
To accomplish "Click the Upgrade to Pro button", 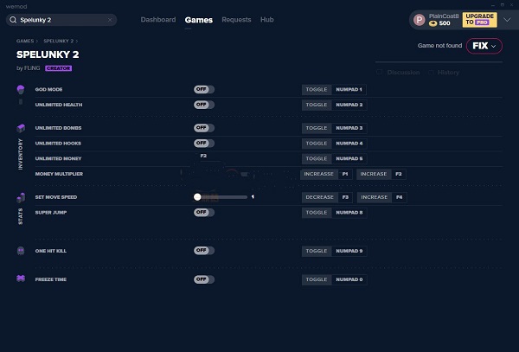I will pos(479,20).
